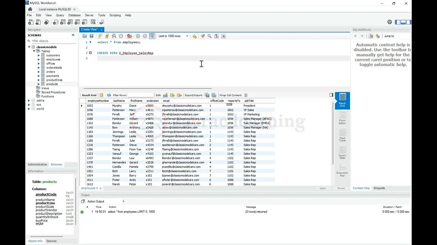Image resolution: width=437 pixels, height=245 pixels.
Task: Select the Session tab
Action: click(52, 241)
